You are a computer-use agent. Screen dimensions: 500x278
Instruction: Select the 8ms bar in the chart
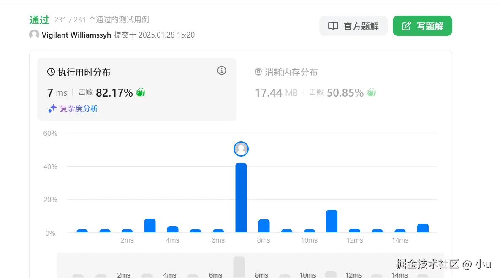(x=264, y=226)
